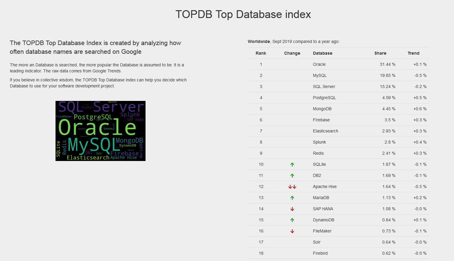Click Firebird's share 0.62 %

coord(389,253)
